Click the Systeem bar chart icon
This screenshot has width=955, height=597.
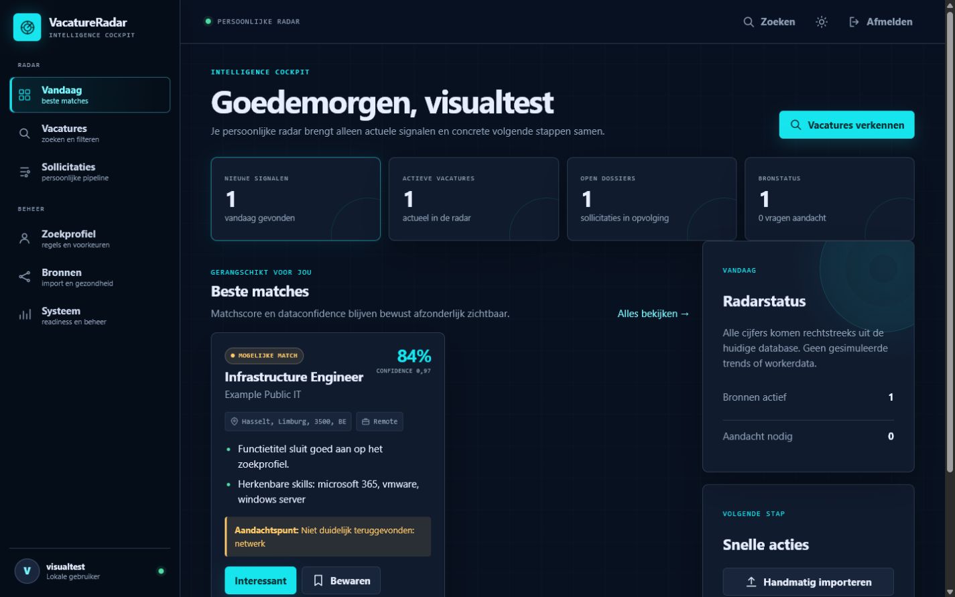coord(25,315)
